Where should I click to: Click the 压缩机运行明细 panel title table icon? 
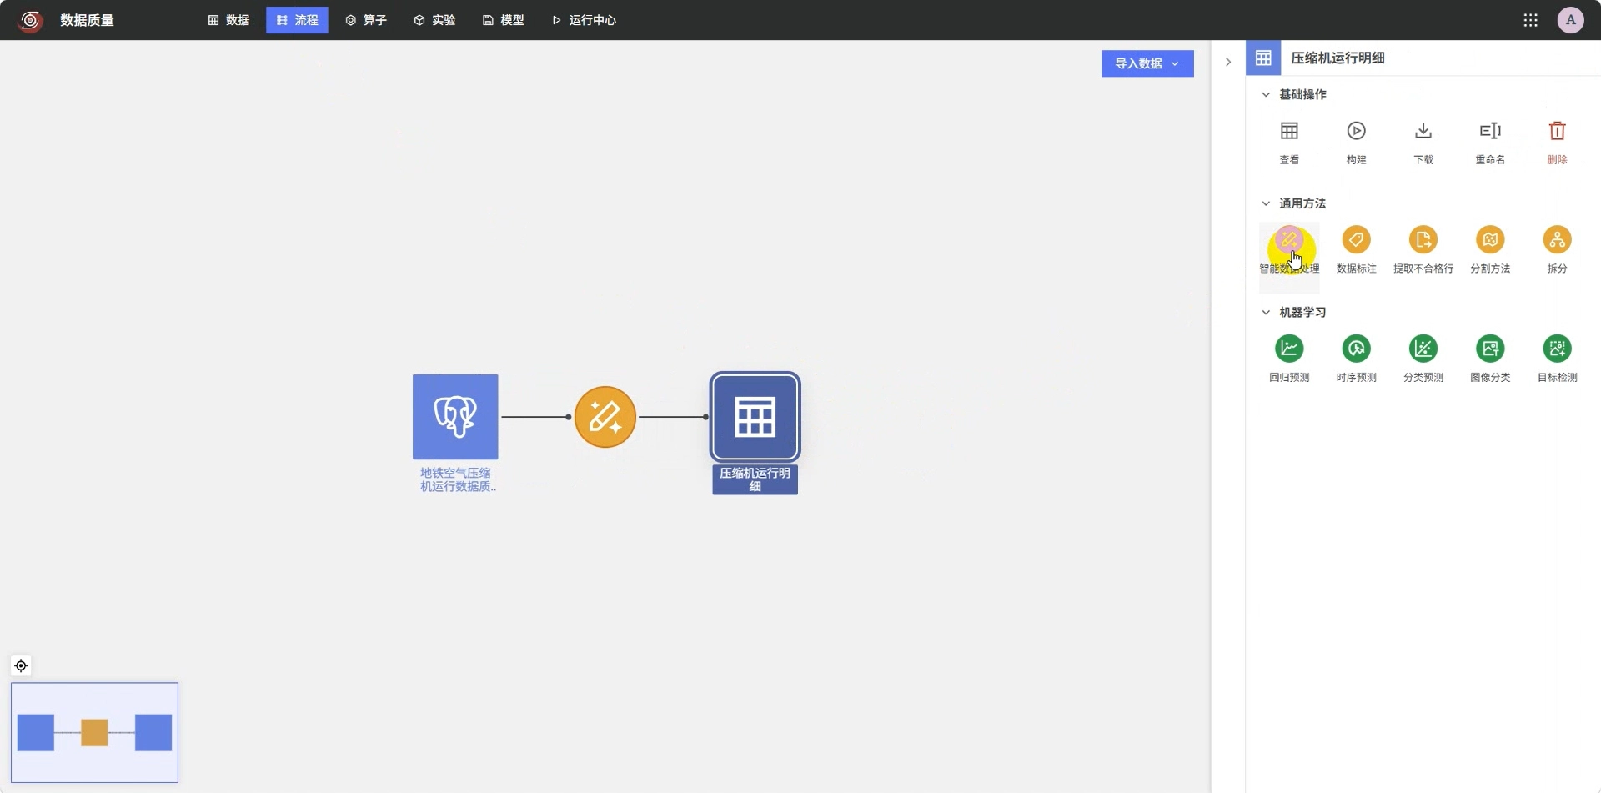click(x=1263, y=58)
